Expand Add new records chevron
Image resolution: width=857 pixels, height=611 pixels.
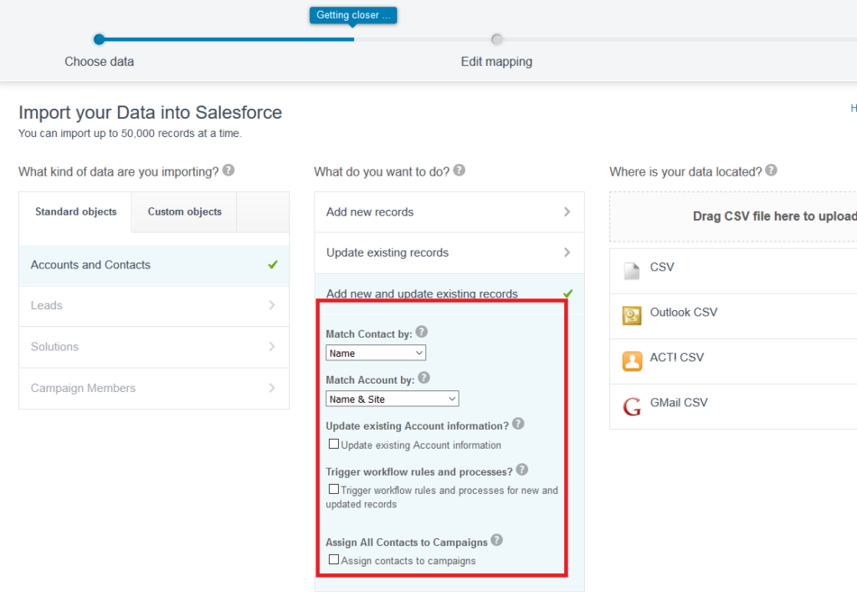(x=567, y=211)
